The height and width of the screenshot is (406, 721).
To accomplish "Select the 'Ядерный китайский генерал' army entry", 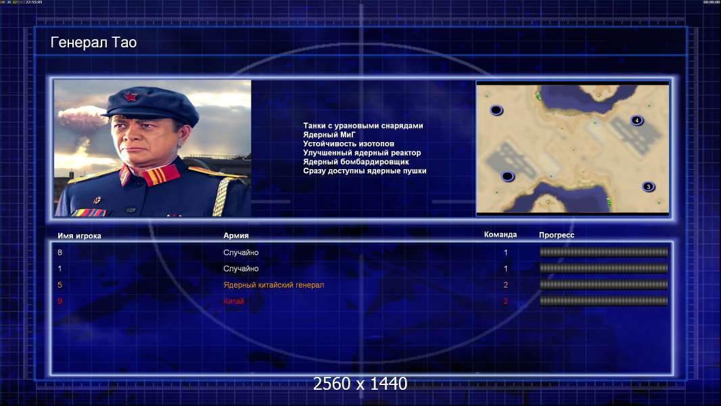I will [x=274, y=285].
